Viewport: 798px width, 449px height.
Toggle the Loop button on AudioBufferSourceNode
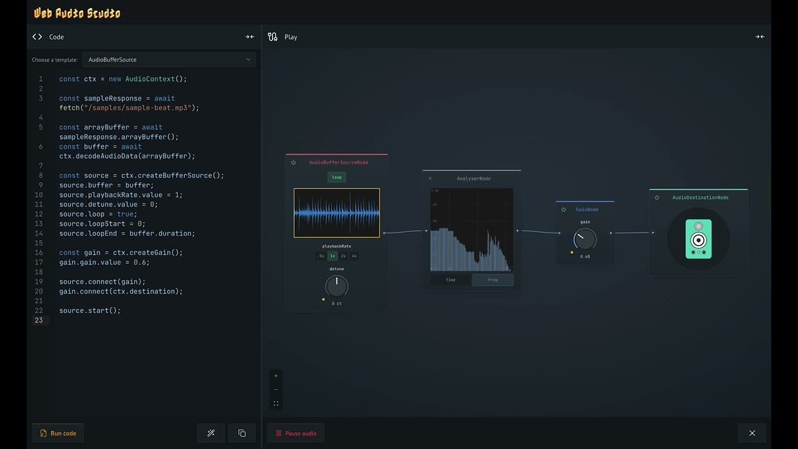[x=337, y=177]
